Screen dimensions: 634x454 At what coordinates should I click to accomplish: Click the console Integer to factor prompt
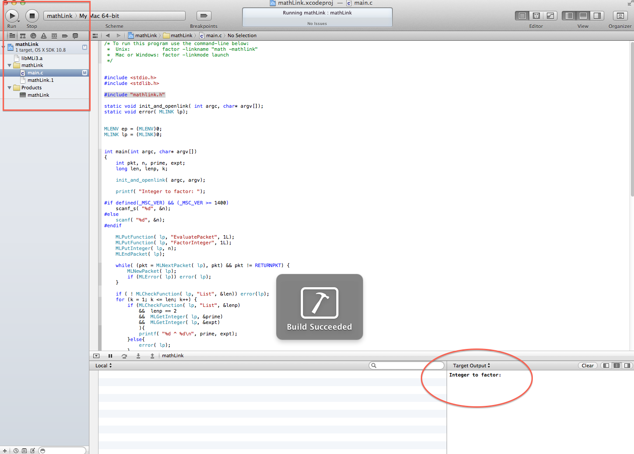pos(475,375)
